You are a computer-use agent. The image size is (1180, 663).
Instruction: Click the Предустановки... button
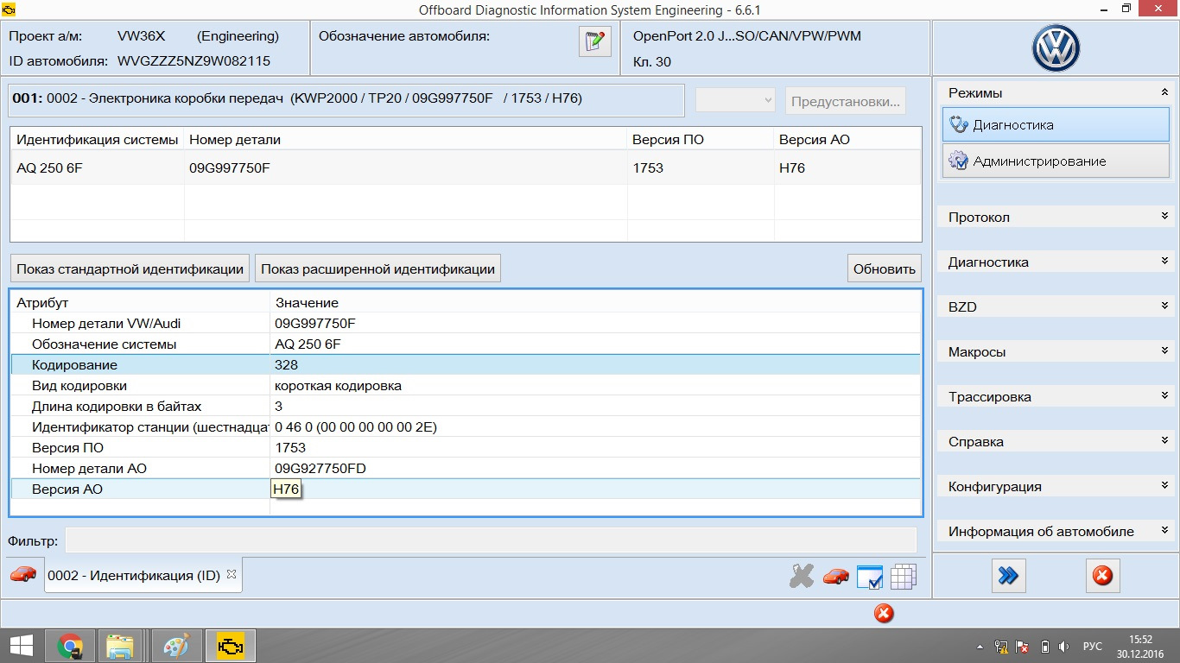(x=846, y=101)
